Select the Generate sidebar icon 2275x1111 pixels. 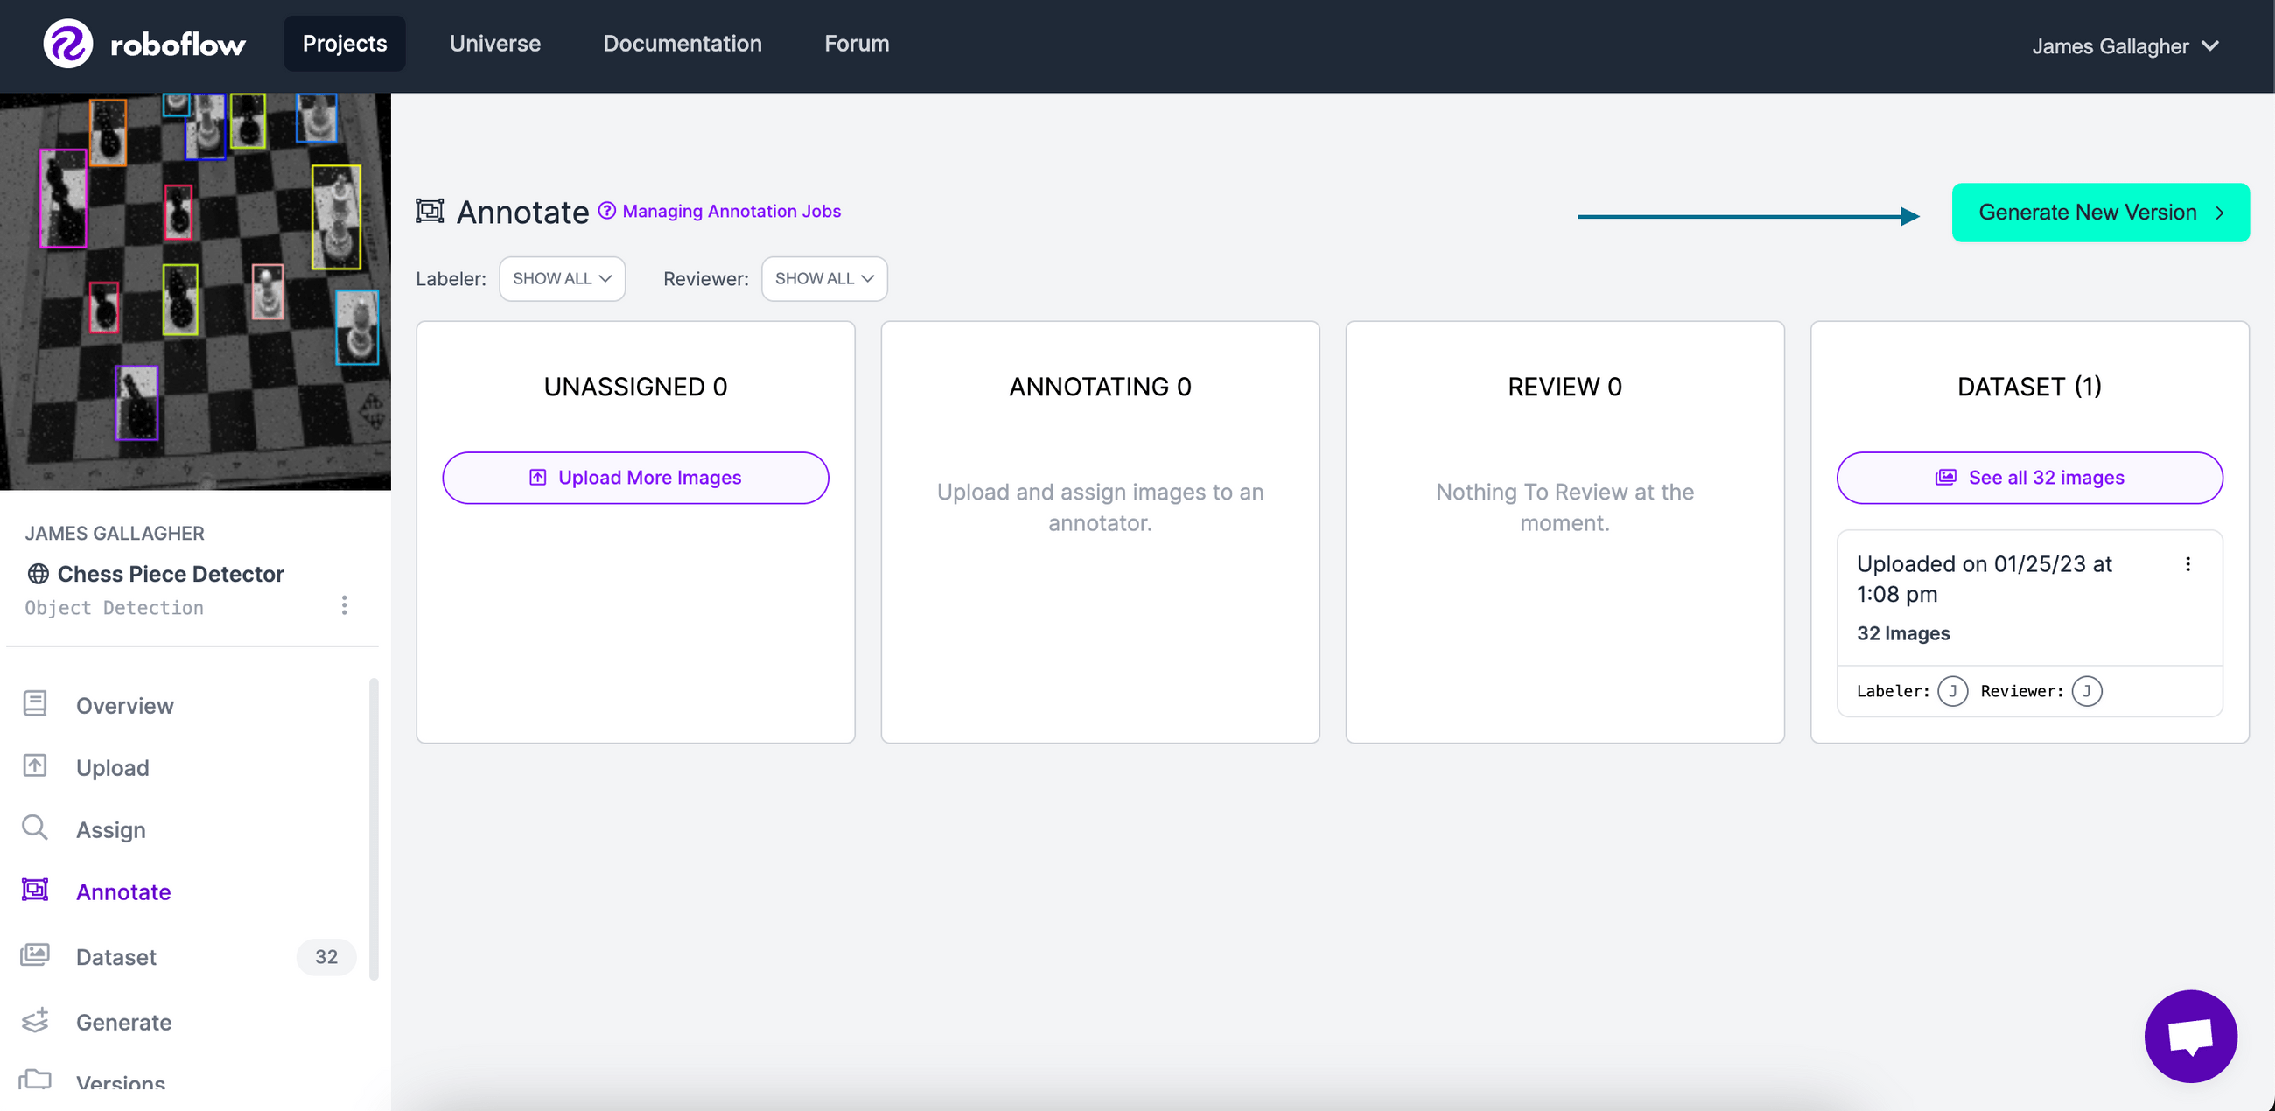point(34,1020)
